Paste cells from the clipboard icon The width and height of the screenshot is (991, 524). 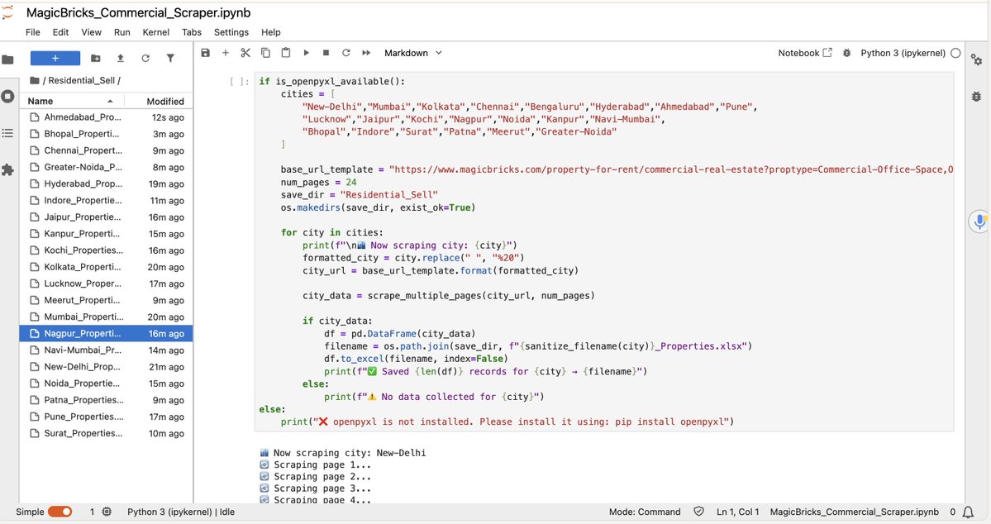click(284, 52)
